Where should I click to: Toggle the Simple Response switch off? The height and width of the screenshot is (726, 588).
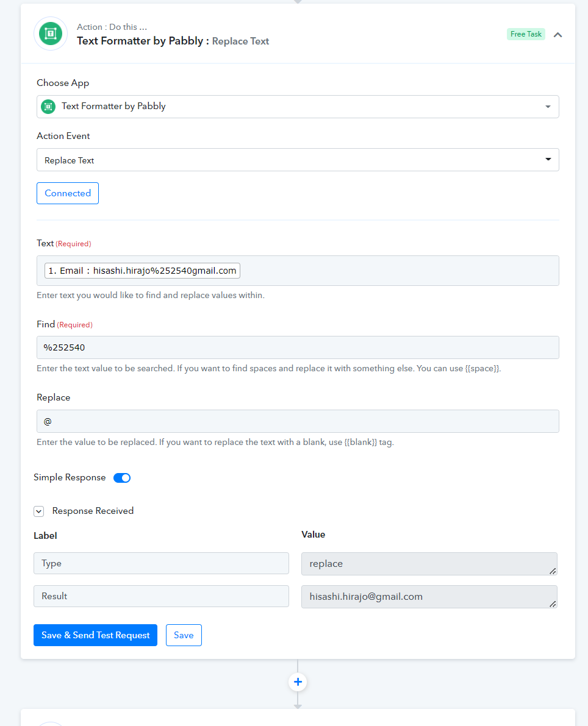[x=122, y=478]
